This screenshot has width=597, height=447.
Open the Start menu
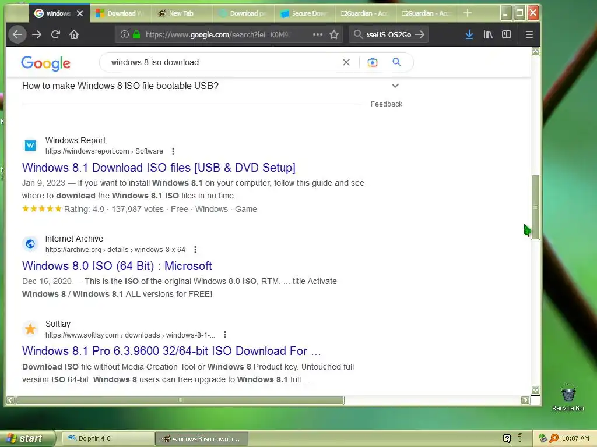click(27, 439)
